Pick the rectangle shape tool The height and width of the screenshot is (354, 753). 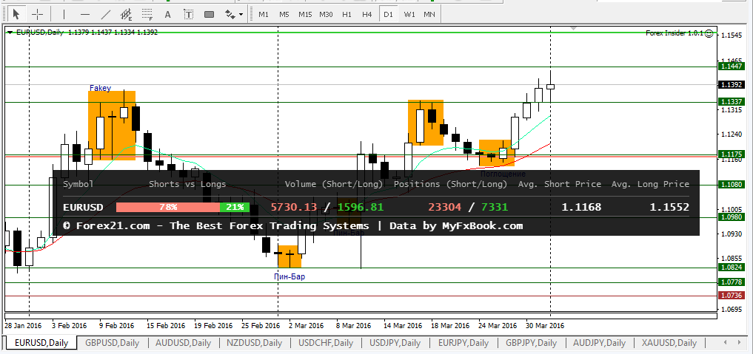(209, 14)
